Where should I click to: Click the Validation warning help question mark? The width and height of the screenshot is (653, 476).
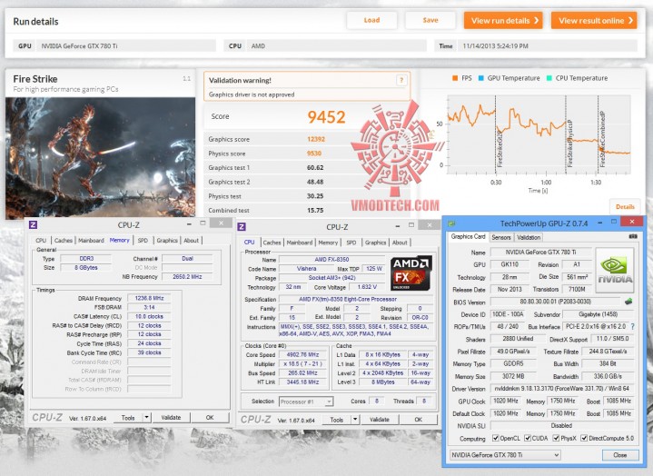pyautogui.click(x=401, y=80)
